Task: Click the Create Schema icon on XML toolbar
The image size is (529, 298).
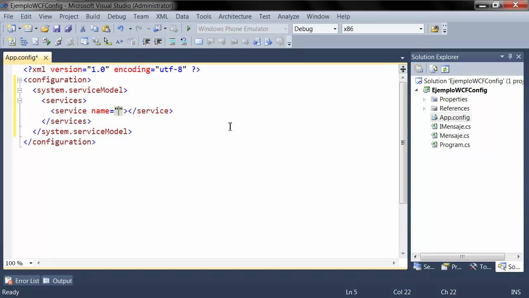Action: pyautogui.click(x=11, y=41)
